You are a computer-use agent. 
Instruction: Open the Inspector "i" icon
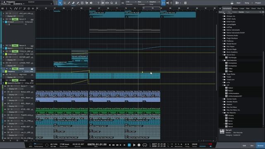[7, 8]
